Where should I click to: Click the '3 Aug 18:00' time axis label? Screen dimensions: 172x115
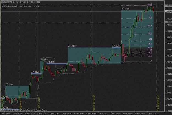coord(152,113)
